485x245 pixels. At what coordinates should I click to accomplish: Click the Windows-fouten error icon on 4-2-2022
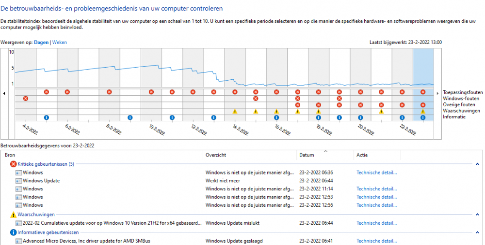(26, 99)
